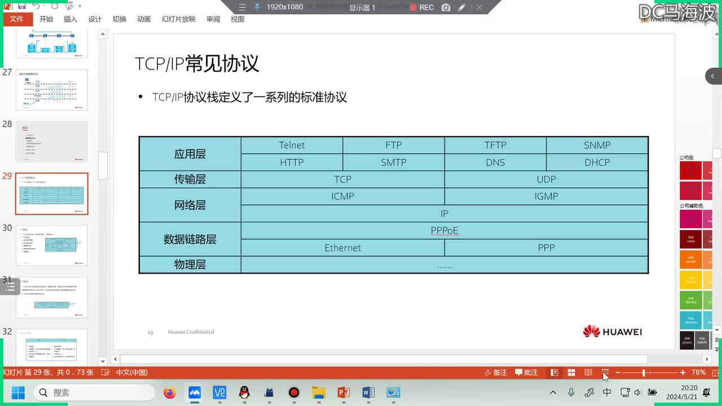This screenshot has width=722, height=406.
Task: Click horizontal scrollbar right arrow
Action: coord(707,359)
